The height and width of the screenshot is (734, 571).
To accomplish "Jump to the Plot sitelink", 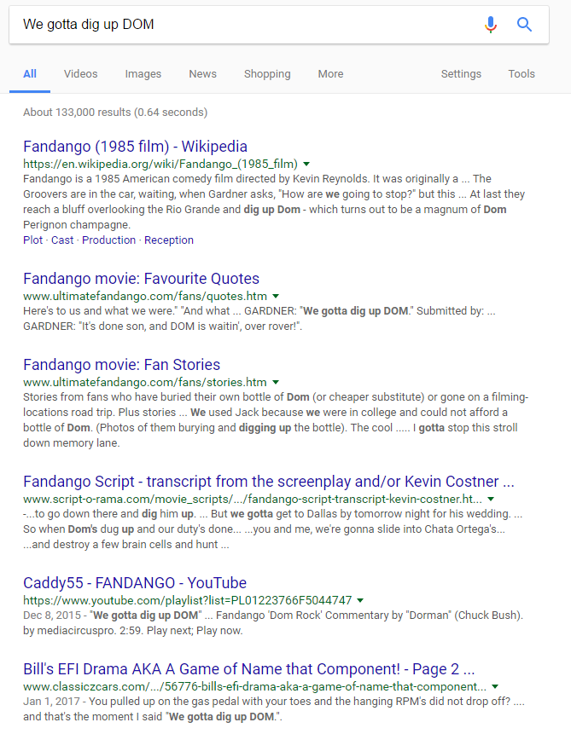I will tap(32, 240).
